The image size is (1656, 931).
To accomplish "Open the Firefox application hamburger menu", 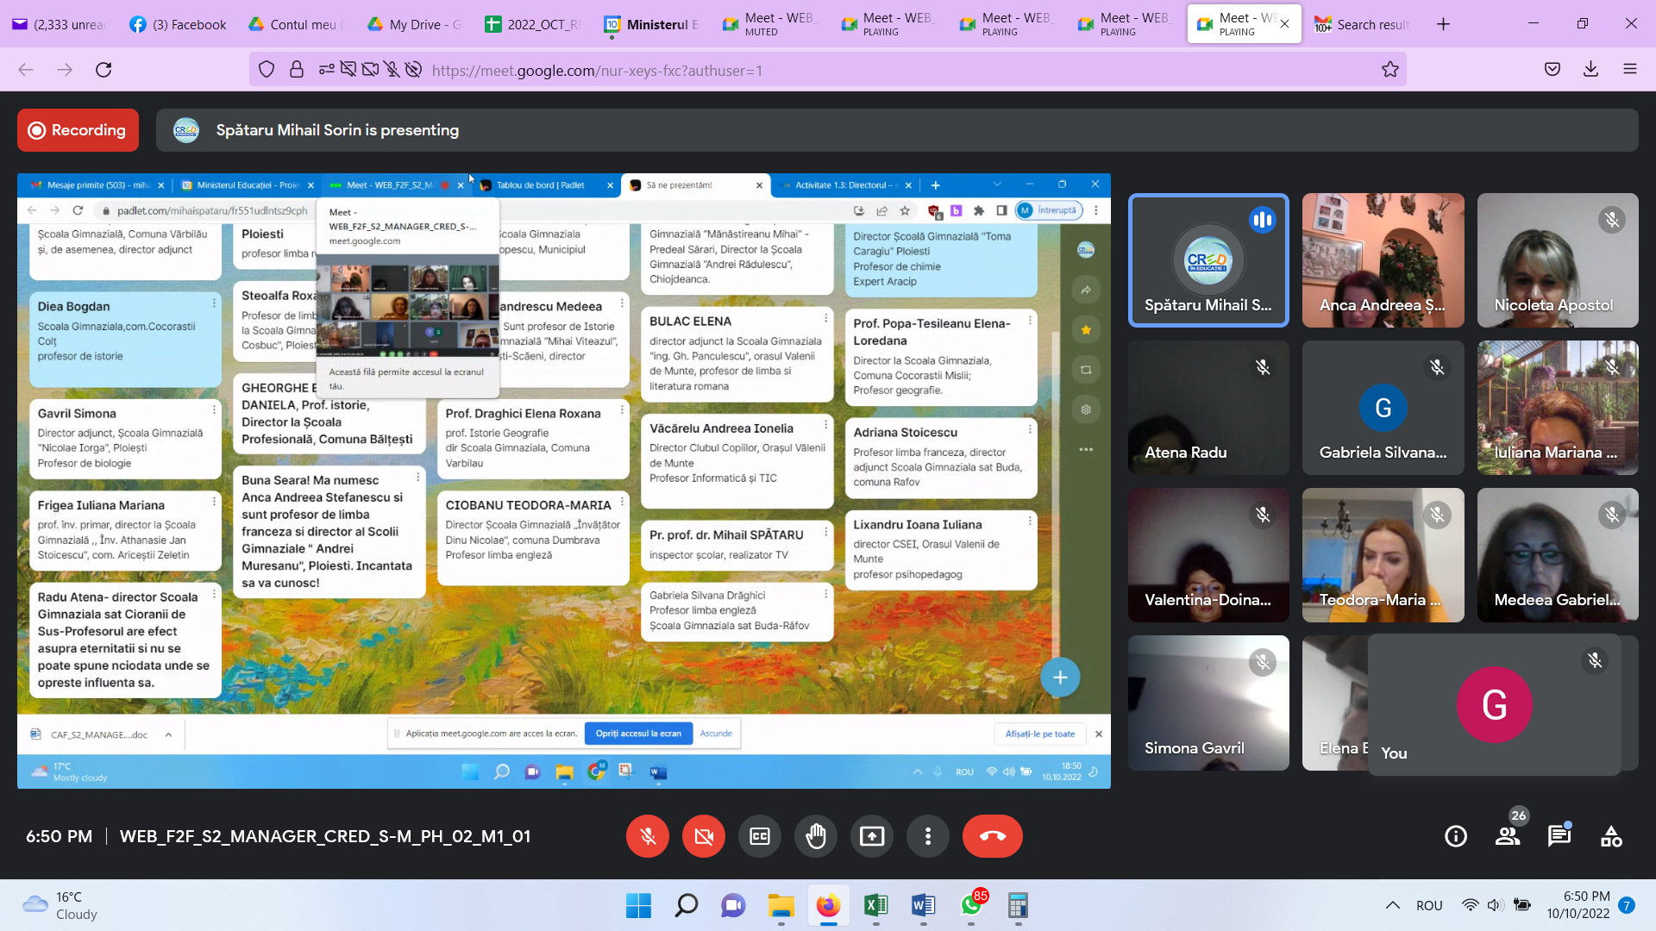I will pyautogui.click(x=1630, y=70).
